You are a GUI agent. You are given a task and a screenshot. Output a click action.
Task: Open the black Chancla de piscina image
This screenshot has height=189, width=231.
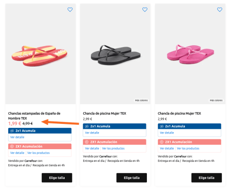(x=115, y=54)
